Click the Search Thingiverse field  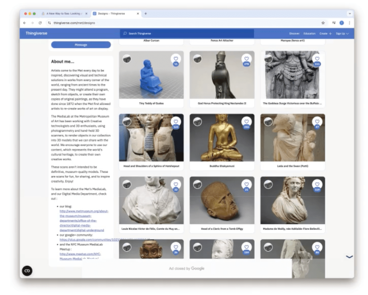coord(187,33)
